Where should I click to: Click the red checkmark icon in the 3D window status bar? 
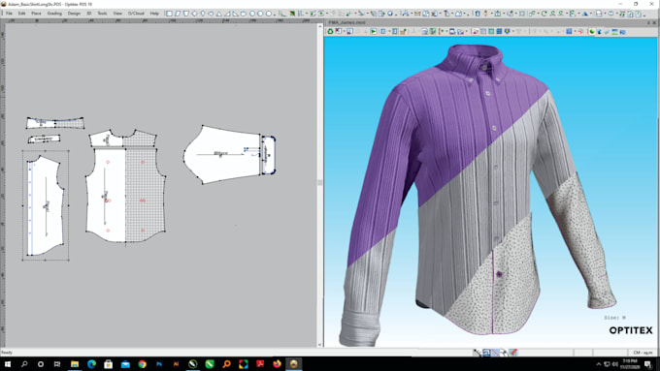513,353
